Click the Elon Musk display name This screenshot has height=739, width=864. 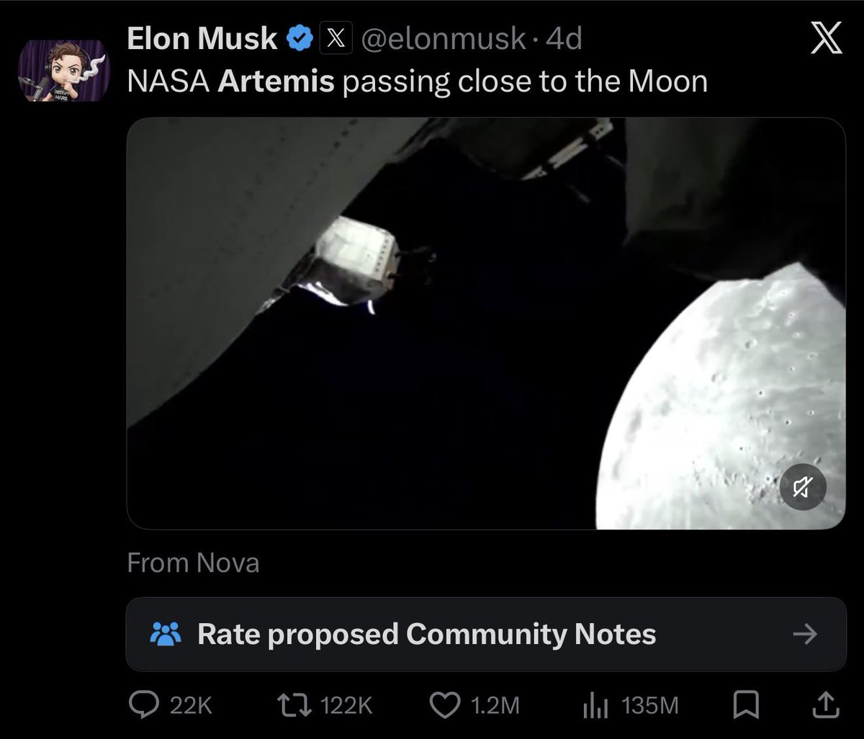pos(202,40)
